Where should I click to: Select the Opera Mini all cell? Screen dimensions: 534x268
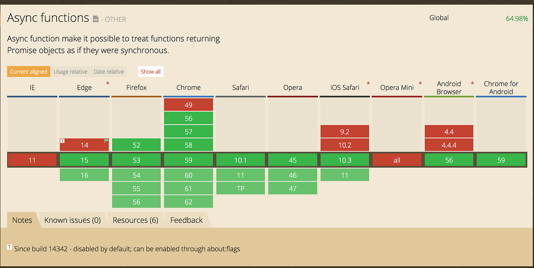(x=396, y=159)
